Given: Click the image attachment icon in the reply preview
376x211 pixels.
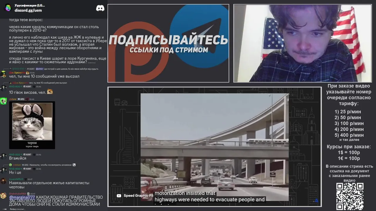Looking at the screenshot, I should pos(74,165).
